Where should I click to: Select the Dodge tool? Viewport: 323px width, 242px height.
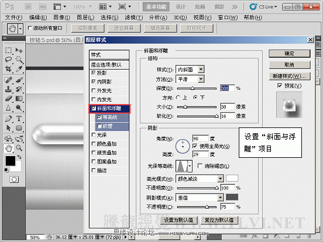click(x=19, y=108)
